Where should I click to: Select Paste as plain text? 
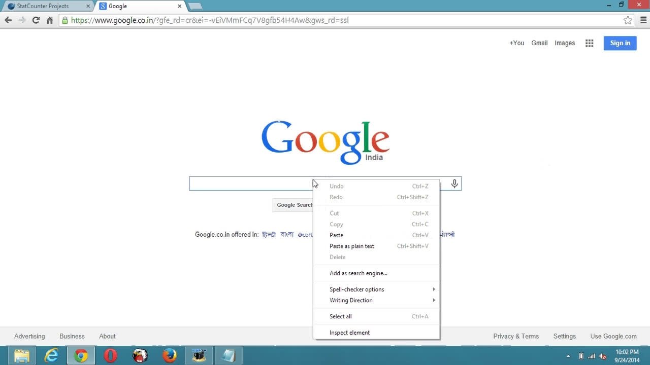click(x=376, y=246)
